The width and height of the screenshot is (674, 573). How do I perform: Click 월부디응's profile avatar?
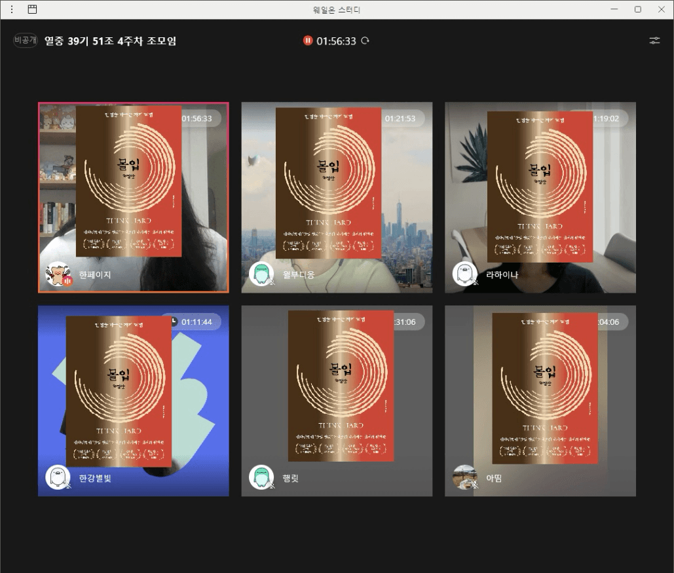pyautogui.click(x=261, y=274)
